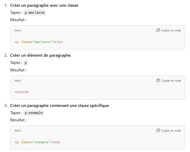Click the inline code "p" after Tapez
190x152 pixels.
(26, 63)
